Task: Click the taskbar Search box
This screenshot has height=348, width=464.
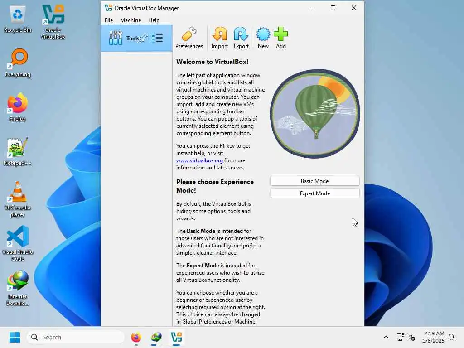Action: pyautogui.click(x=76, y=337)
